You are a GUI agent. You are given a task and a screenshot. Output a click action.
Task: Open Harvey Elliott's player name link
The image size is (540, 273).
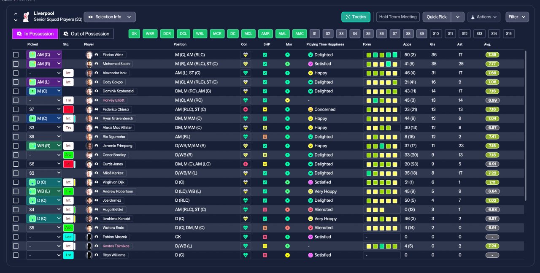tap(114, 100)
